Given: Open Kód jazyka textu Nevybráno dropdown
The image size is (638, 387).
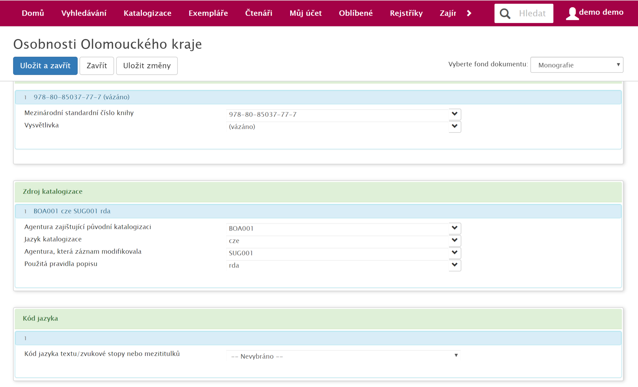Looking at the screenshot, I should click(343, 356).
